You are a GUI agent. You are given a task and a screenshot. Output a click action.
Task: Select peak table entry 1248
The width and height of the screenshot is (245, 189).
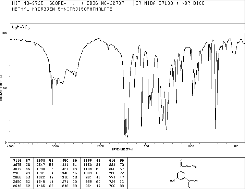pyautogui.click(x=69, y=186)
